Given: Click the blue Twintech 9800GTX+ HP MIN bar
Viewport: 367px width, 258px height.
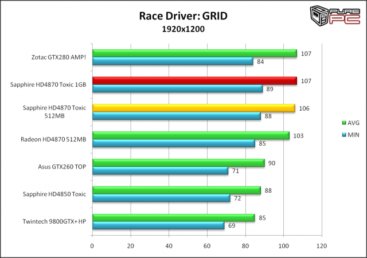Looking at the screenshot, I should 158,226.
